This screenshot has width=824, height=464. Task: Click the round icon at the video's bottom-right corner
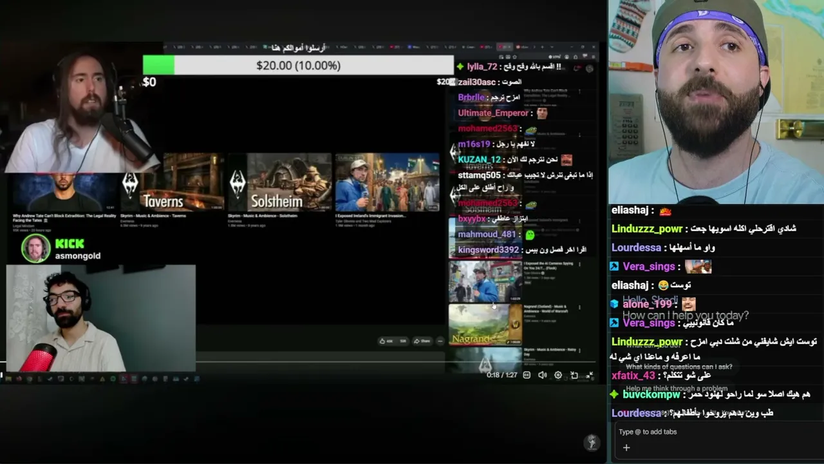coord(591,442)
